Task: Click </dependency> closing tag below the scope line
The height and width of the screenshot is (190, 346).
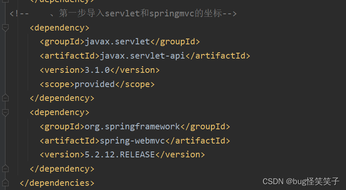Action: point(62,98)
